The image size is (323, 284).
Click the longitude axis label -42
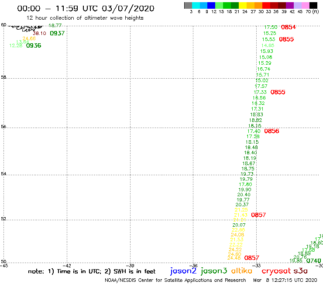[67, 266]
